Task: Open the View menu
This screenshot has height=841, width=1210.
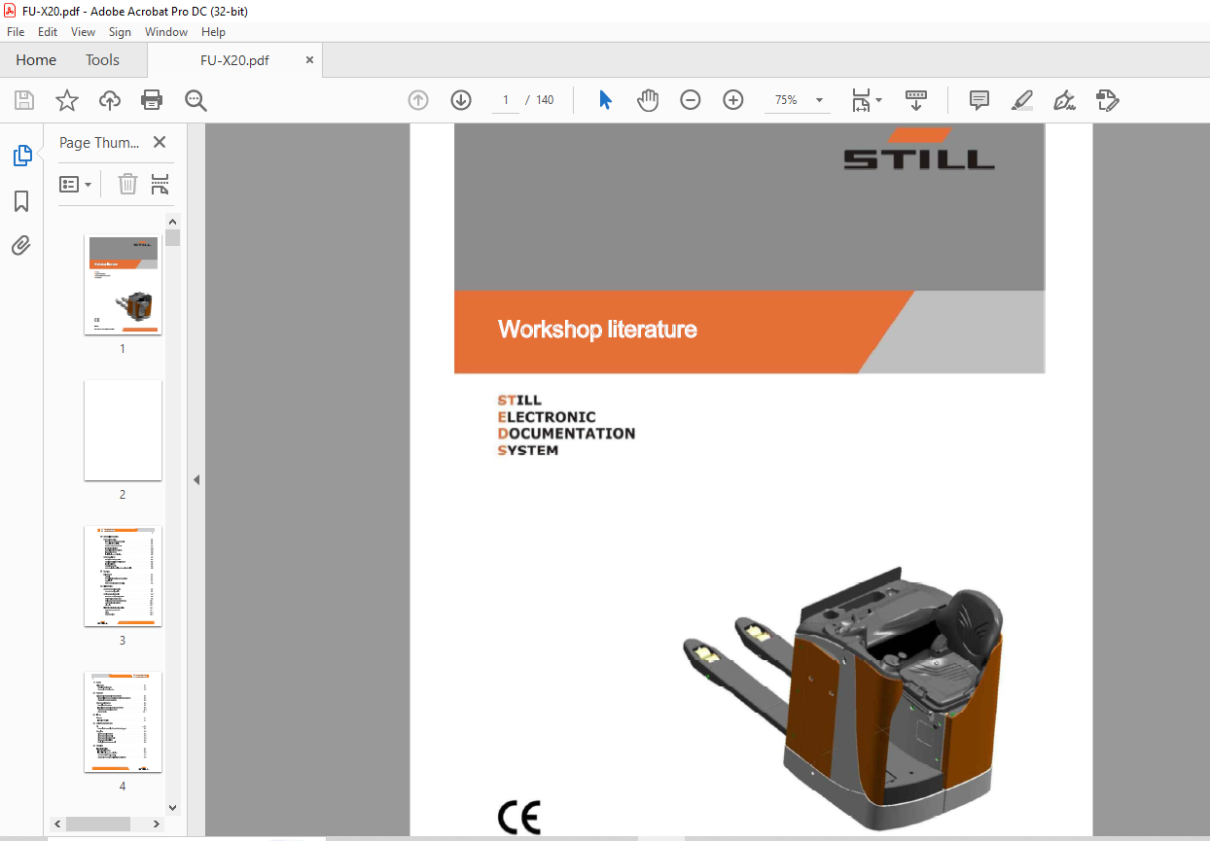Action: coord(84,32)
